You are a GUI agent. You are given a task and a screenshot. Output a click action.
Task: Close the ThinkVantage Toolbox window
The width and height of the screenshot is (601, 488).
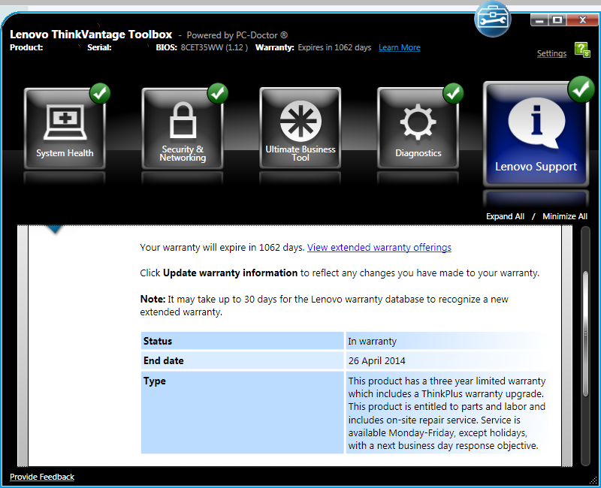click(582, 20)
